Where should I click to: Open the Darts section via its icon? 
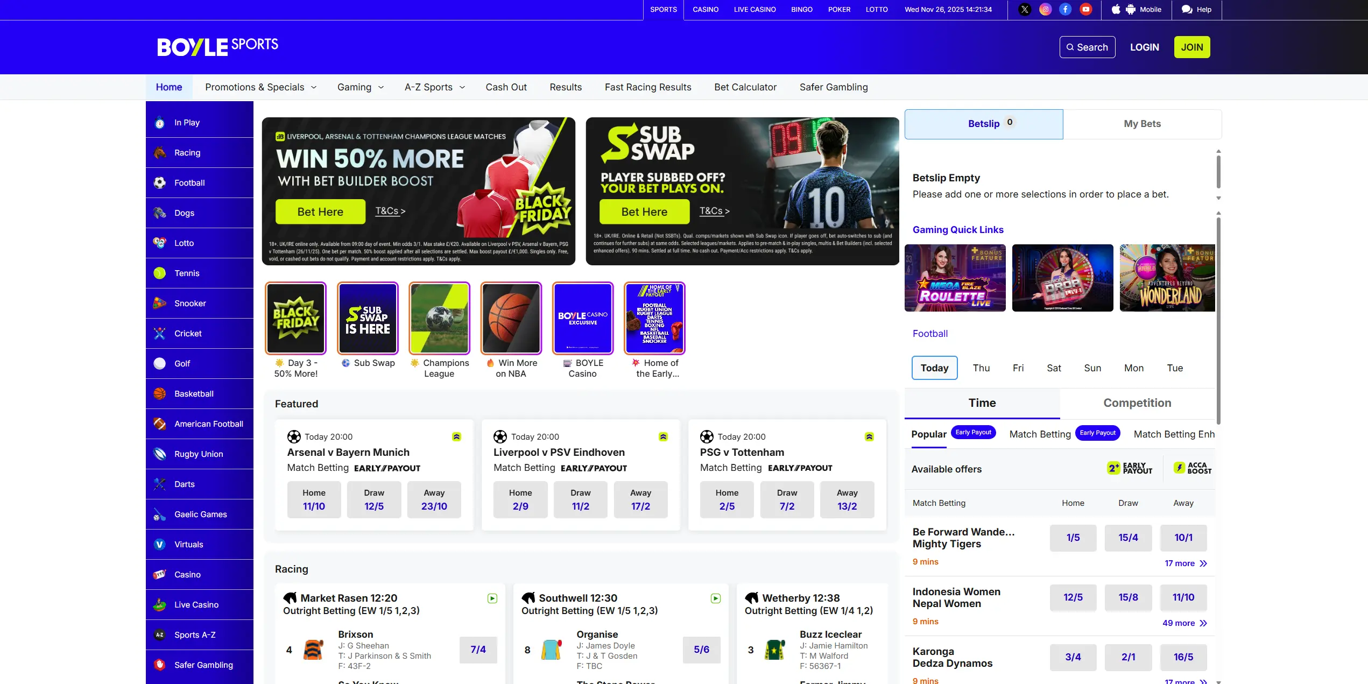[160, 484]
